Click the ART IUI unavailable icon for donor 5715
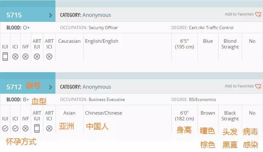The height and width of the screenshot is (152, 263). 37,57
